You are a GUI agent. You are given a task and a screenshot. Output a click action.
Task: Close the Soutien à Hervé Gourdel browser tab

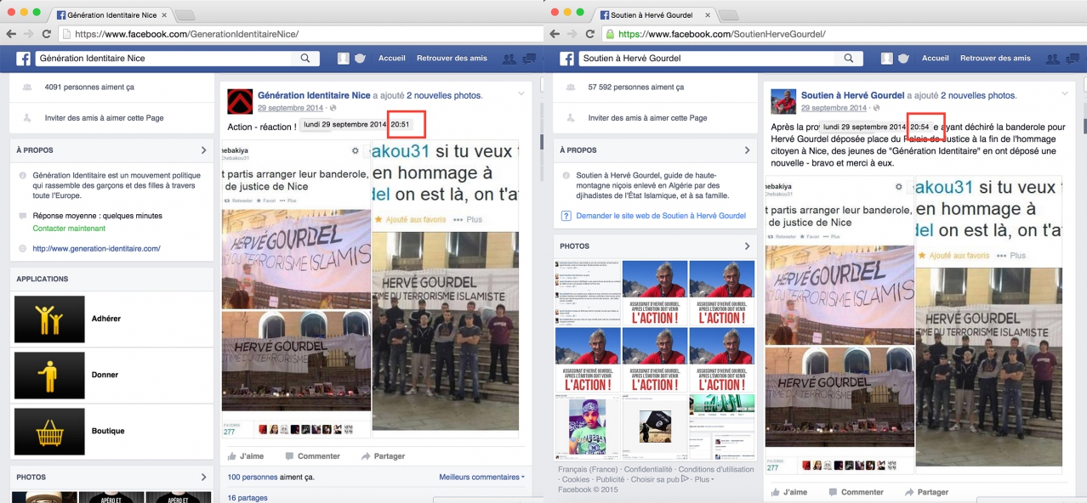tap(707, 15)
